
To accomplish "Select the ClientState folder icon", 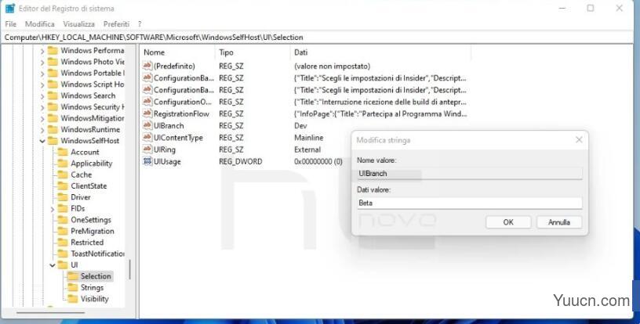I will (63, 186).
